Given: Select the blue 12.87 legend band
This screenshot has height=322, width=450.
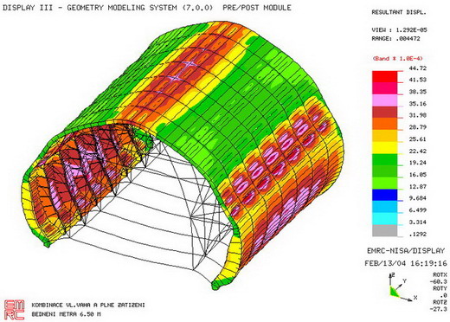Looking at the screenshot, I should tap(384, 195).
